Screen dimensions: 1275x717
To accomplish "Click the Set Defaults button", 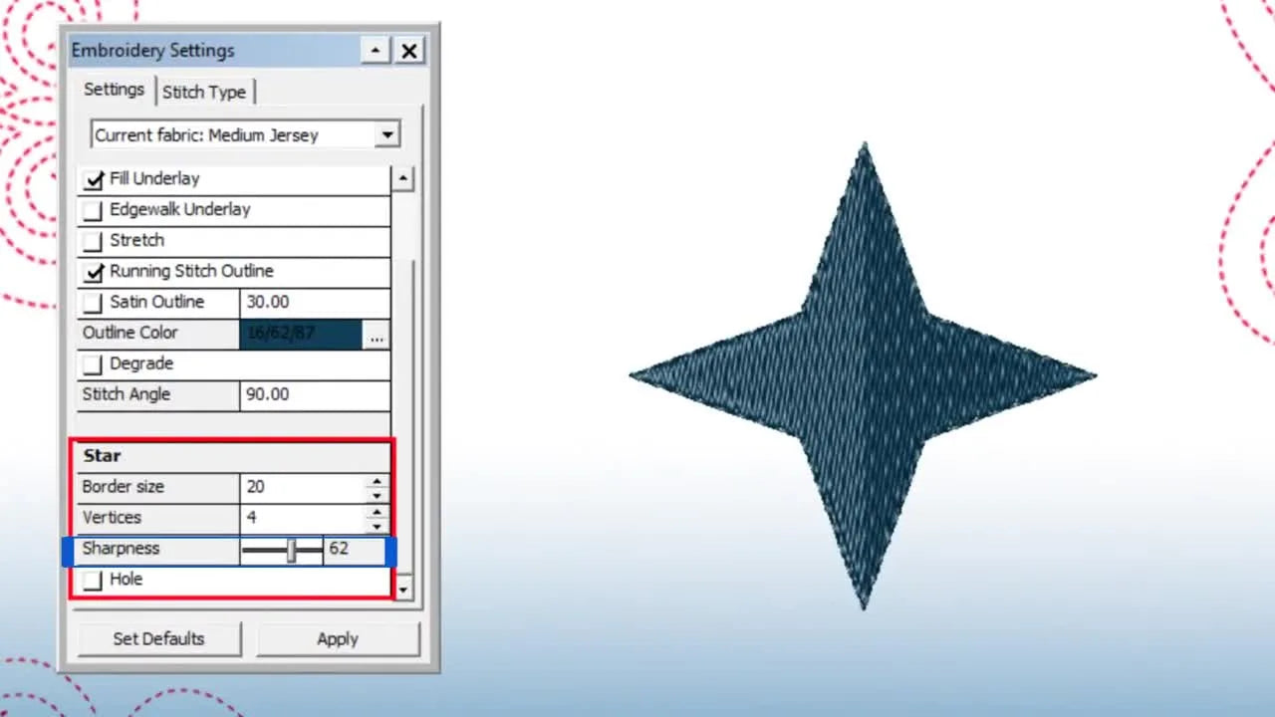I will point(158,638).
